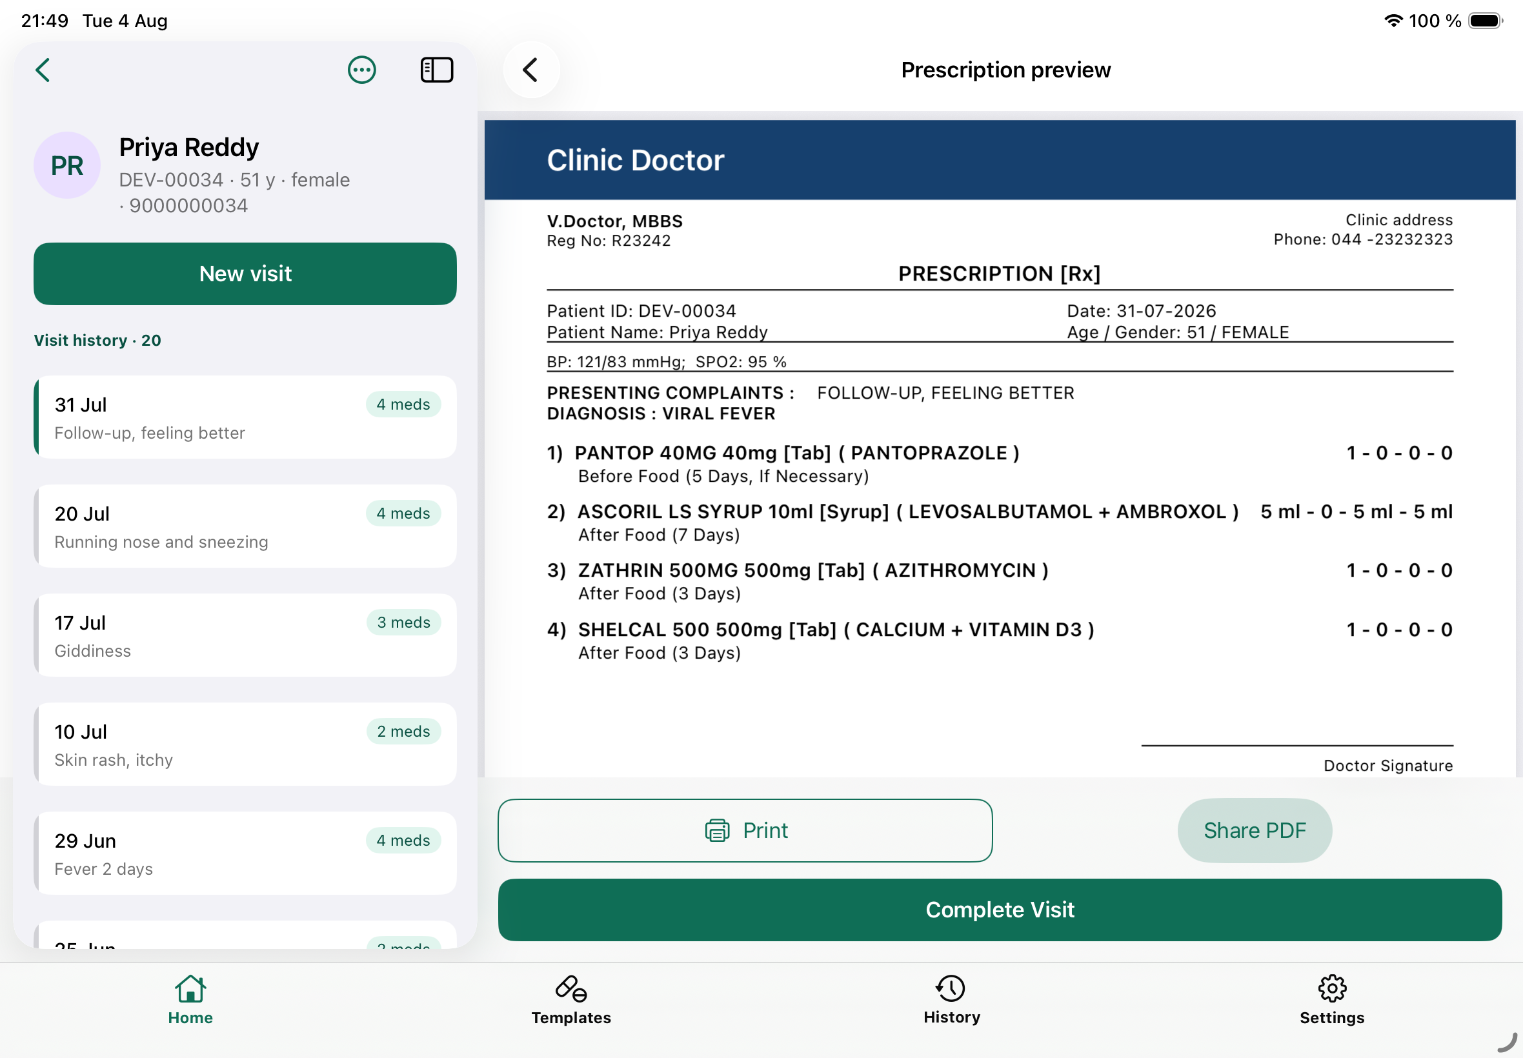Open the 10 Jul skin rash visit
The height and width of the screenshot is (1058, 1523).
245,744
